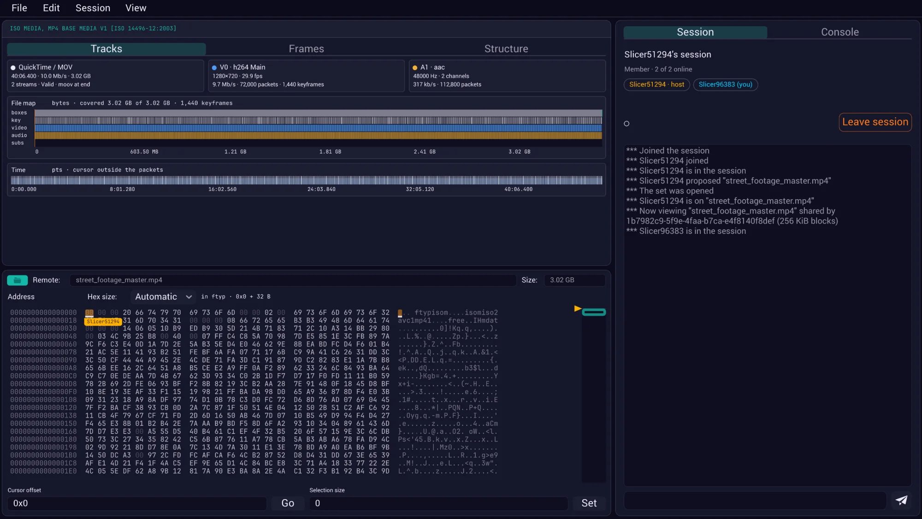Click the blue dot of V0 h264 track
The width and height of the screenshot is (922, 519).
214,67
